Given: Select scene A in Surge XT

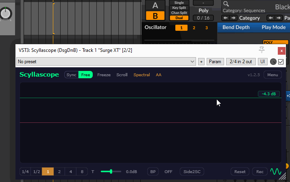Looking at the screenshot, I should click(155, 5).
